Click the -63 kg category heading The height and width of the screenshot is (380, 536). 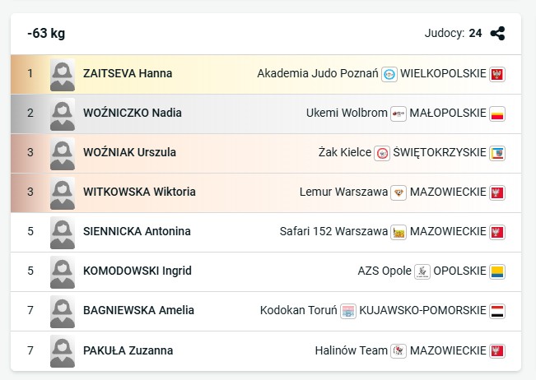(x=46, y=34)
